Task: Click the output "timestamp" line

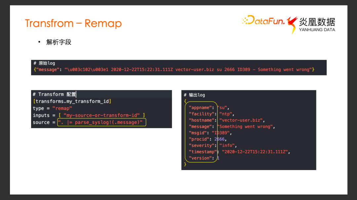Action: point(240,152)
